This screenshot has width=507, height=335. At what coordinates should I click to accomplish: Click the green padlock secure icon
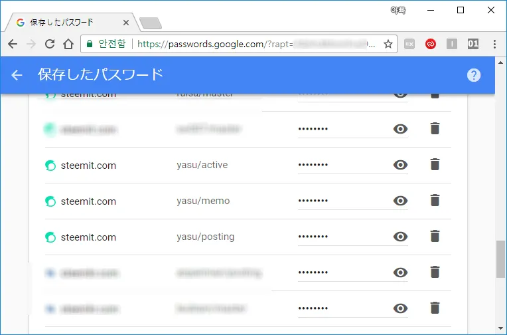click(90, 44)
